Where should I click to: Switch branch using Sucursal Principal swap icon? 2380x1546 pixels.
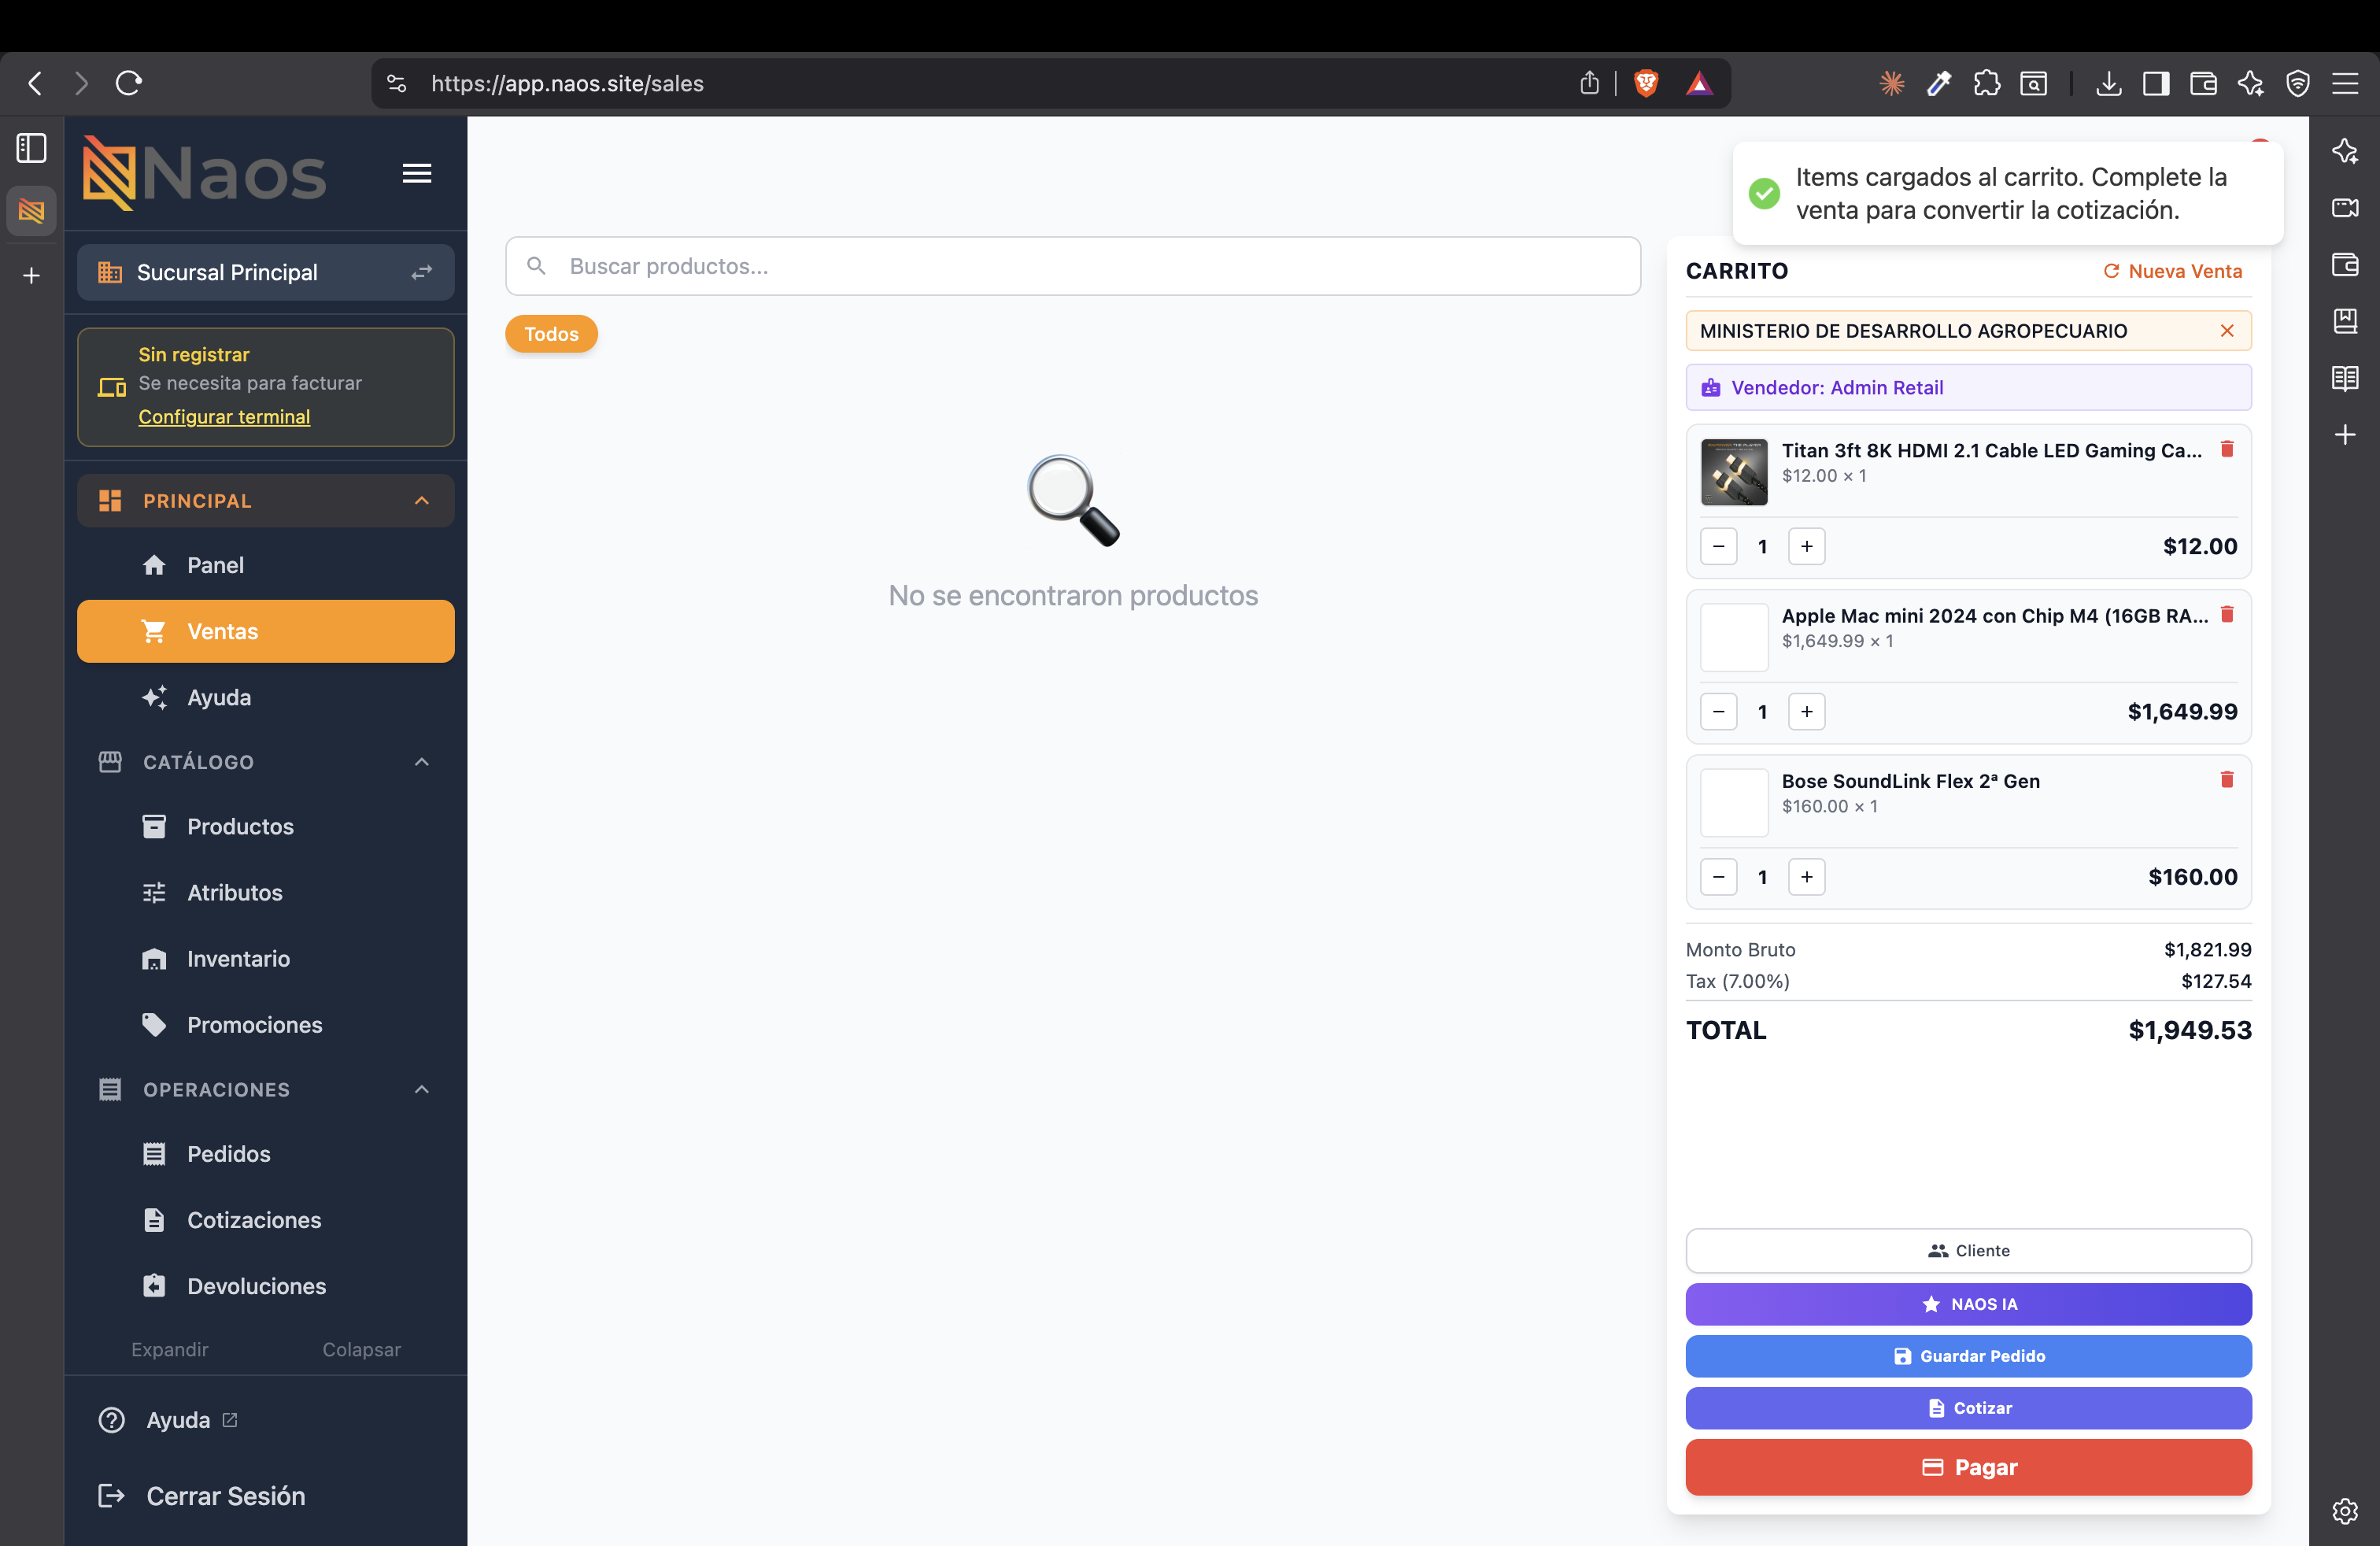[422, 272]
